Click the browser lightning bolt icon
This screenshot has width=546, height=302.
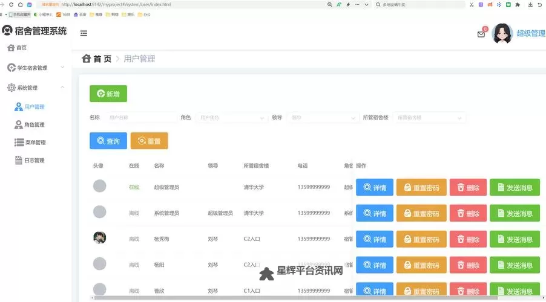pos(348,4)
